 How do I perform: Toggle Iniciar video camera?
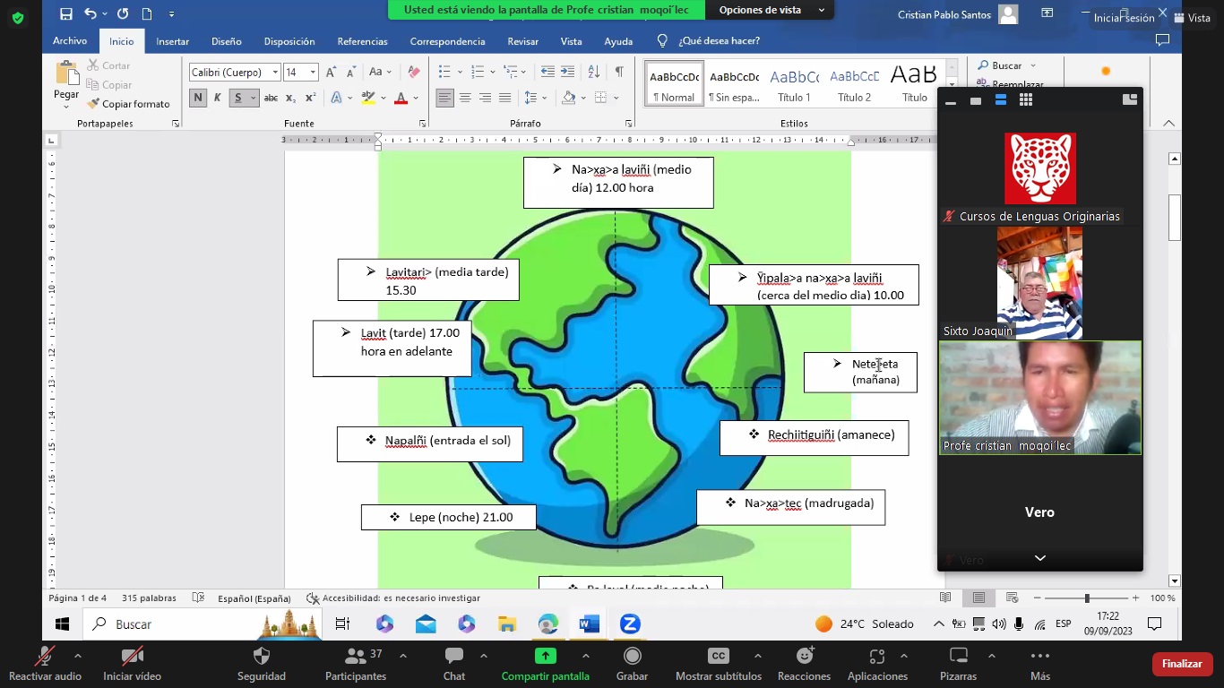point(132,657)
